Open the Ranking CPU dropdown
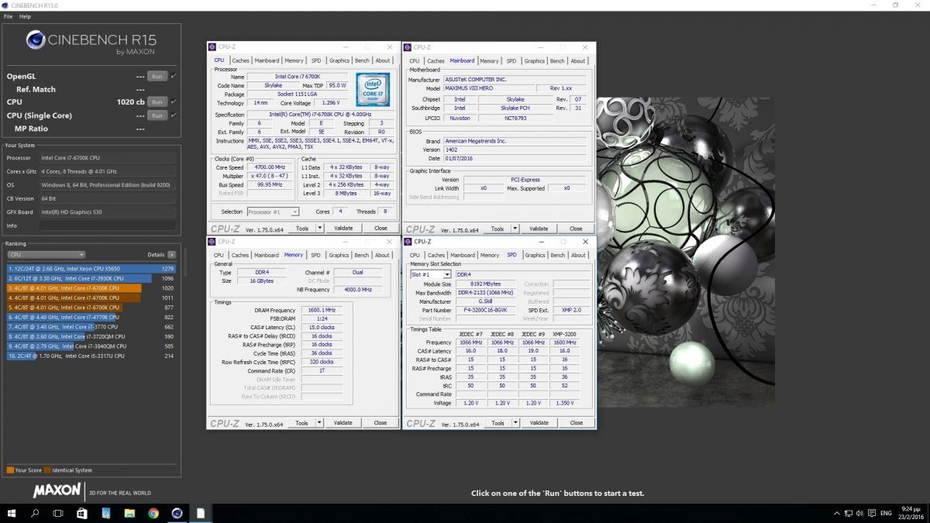The height and width of the screenshot is (523, 930). [46, 254]
